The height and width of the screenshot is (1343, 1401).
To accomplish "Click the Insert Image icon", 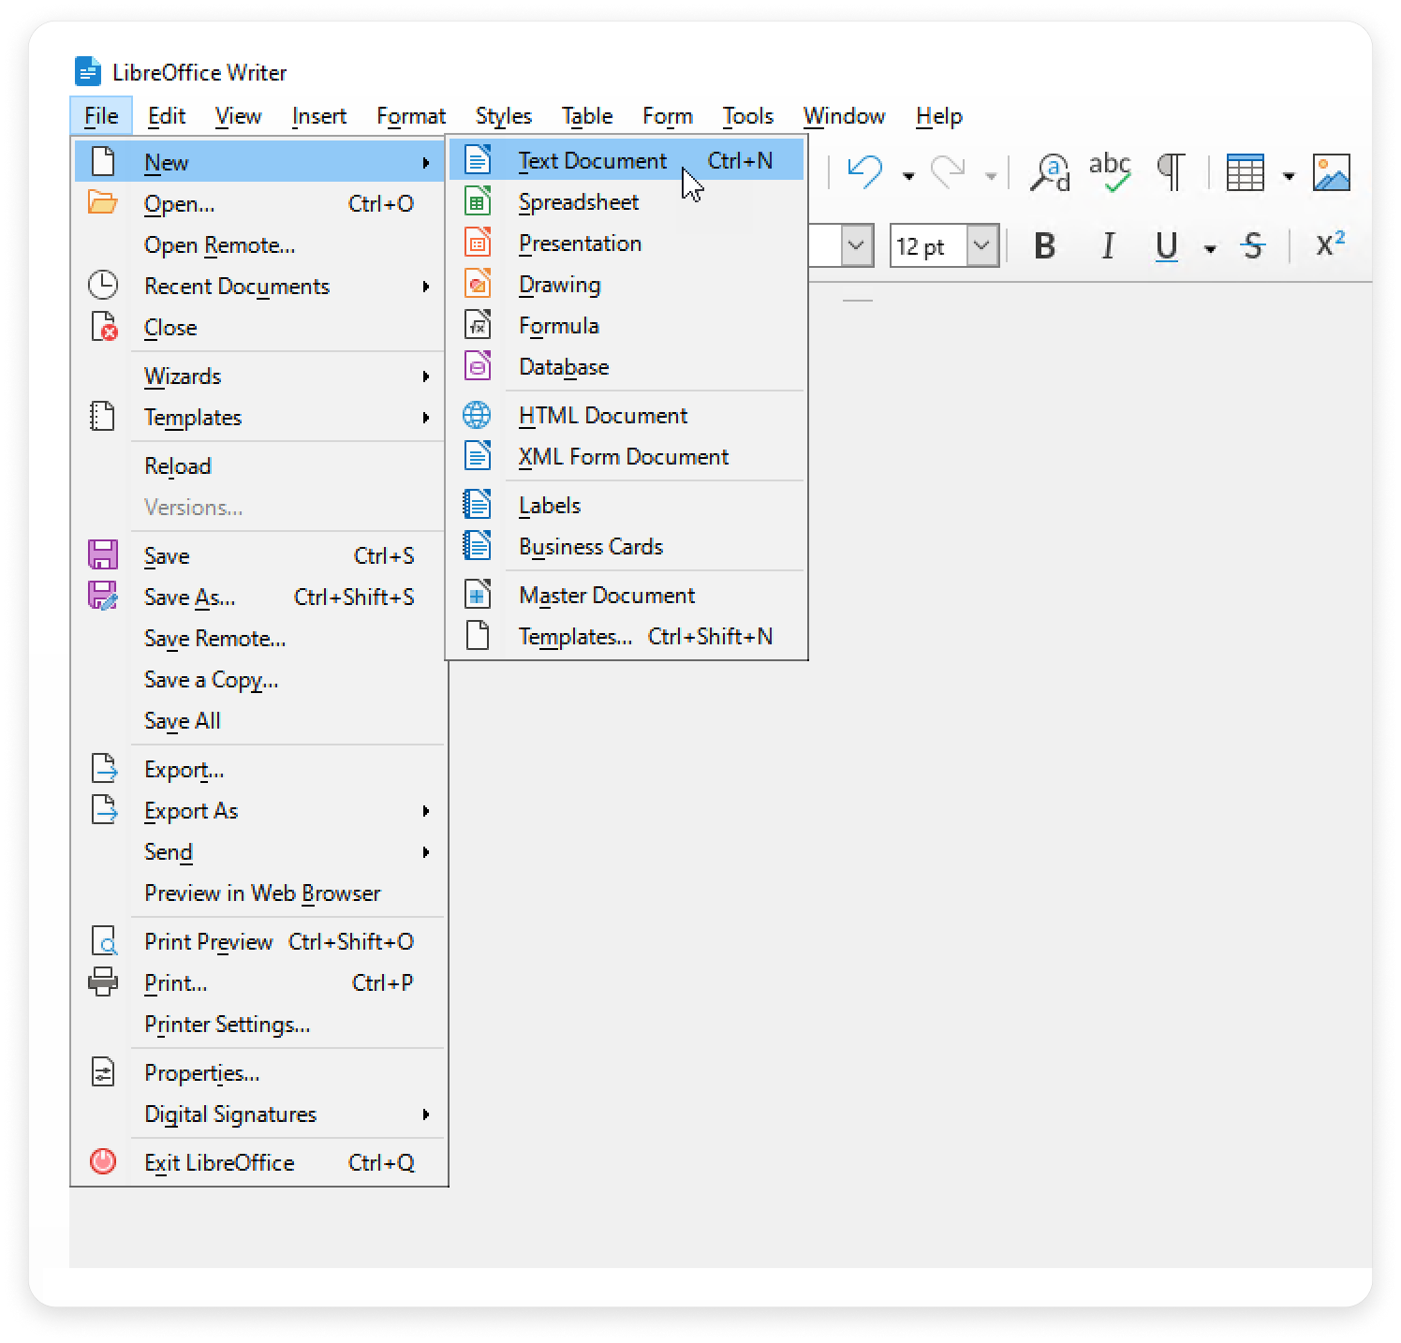I will 1331,173.
